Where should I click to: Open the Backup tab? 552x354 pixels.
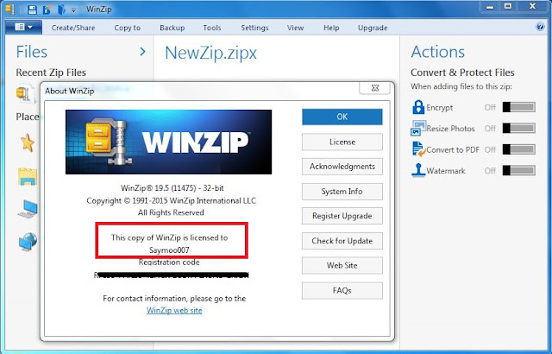(x=172, y=28)
